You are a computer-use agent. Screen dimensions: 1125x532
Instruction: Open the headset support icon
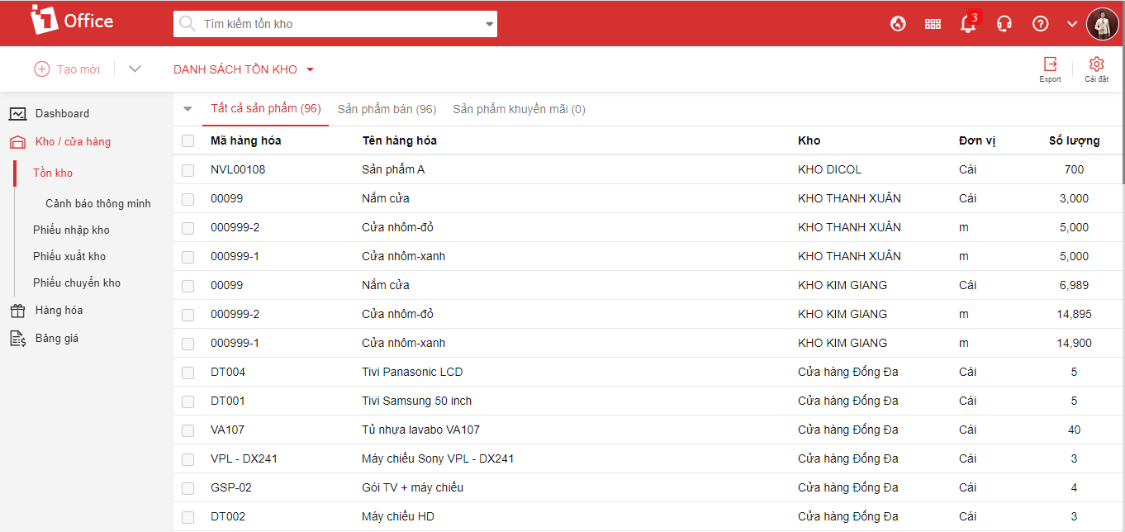pyautogui.click(x=1004, y=24)
